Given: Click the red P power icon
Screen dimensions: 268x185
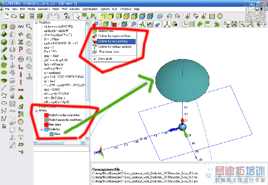Looking at the screenshot, I should [x=21, y=49].
